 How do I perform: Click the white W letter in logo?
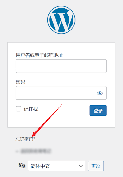[61, 21]
